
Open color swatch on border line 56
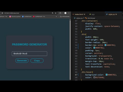tap(105, 45)
